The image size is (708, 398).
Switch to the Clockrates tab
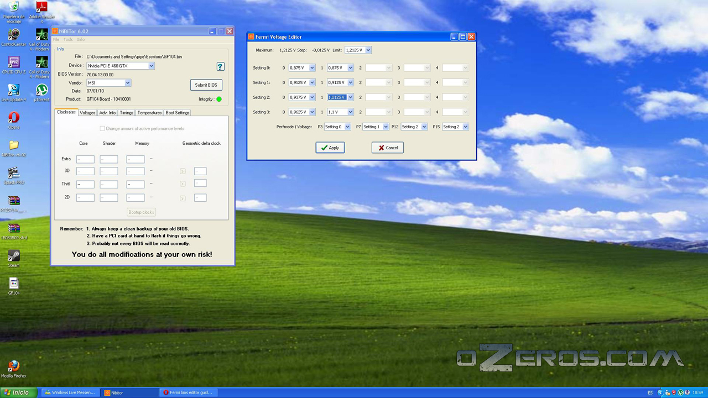pyautogui.click(x=66, y=112)
